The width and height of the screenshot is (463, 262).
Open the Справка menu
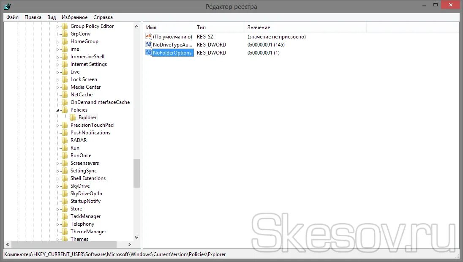[x=103, y=17]
